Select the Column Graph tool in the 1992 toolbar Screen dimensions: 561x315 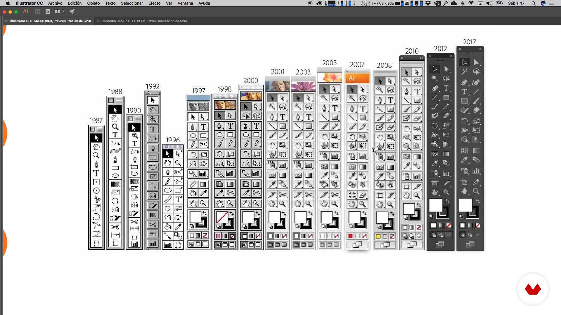153,243
